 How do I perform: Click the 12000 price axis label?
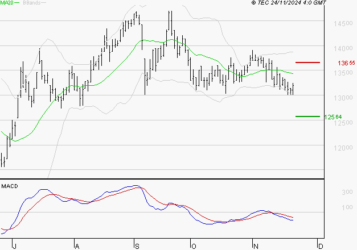[343, 148]
